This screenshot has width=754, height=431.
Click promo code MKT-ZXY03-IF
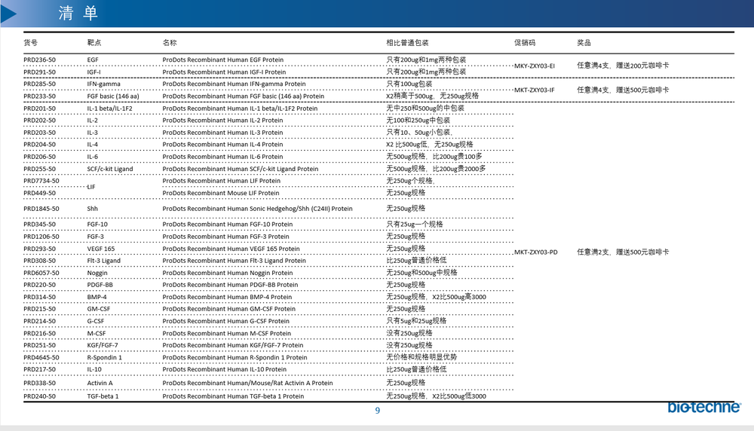[x=535, y=90]
